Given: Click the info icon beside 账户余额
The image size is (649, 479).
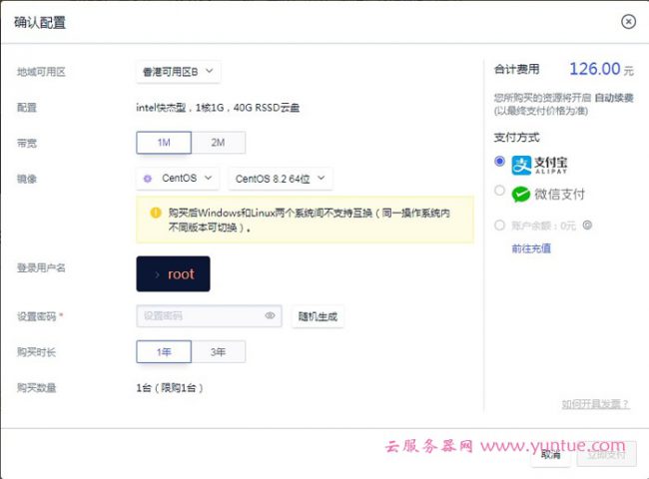Looking at the screenshot, I should pos(587,226).
